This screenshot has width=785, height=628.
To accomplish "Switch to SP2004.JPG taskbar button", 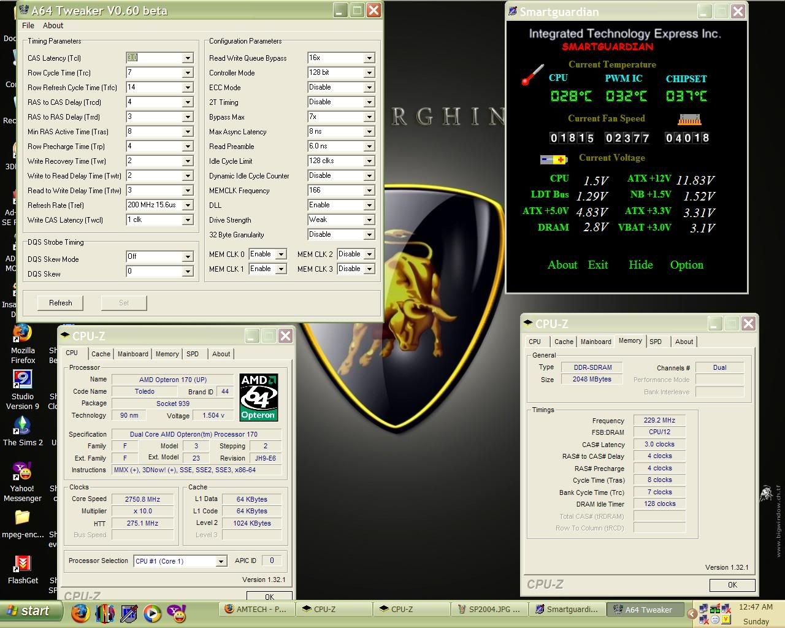I will (489, 610).
